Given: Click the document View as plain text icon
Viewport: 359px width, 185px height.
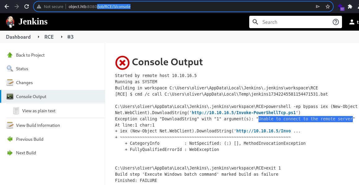Looking at the screenshot, I should coord(16,111).
